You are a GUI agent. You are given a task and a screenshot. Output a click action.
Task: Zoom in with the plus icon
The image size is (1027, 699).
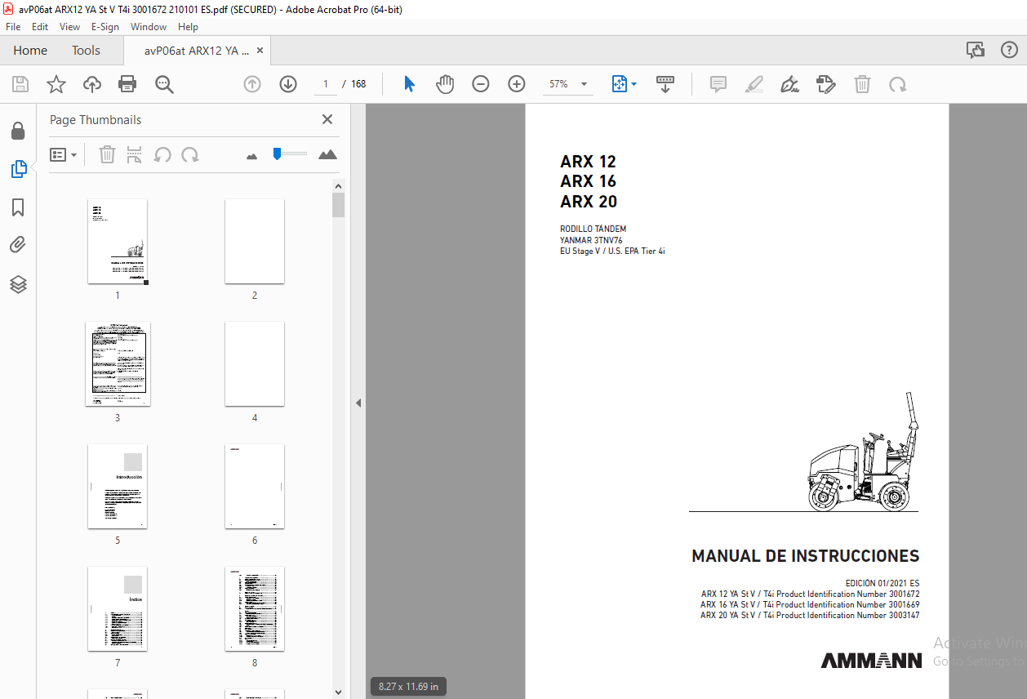pos(517,84)
